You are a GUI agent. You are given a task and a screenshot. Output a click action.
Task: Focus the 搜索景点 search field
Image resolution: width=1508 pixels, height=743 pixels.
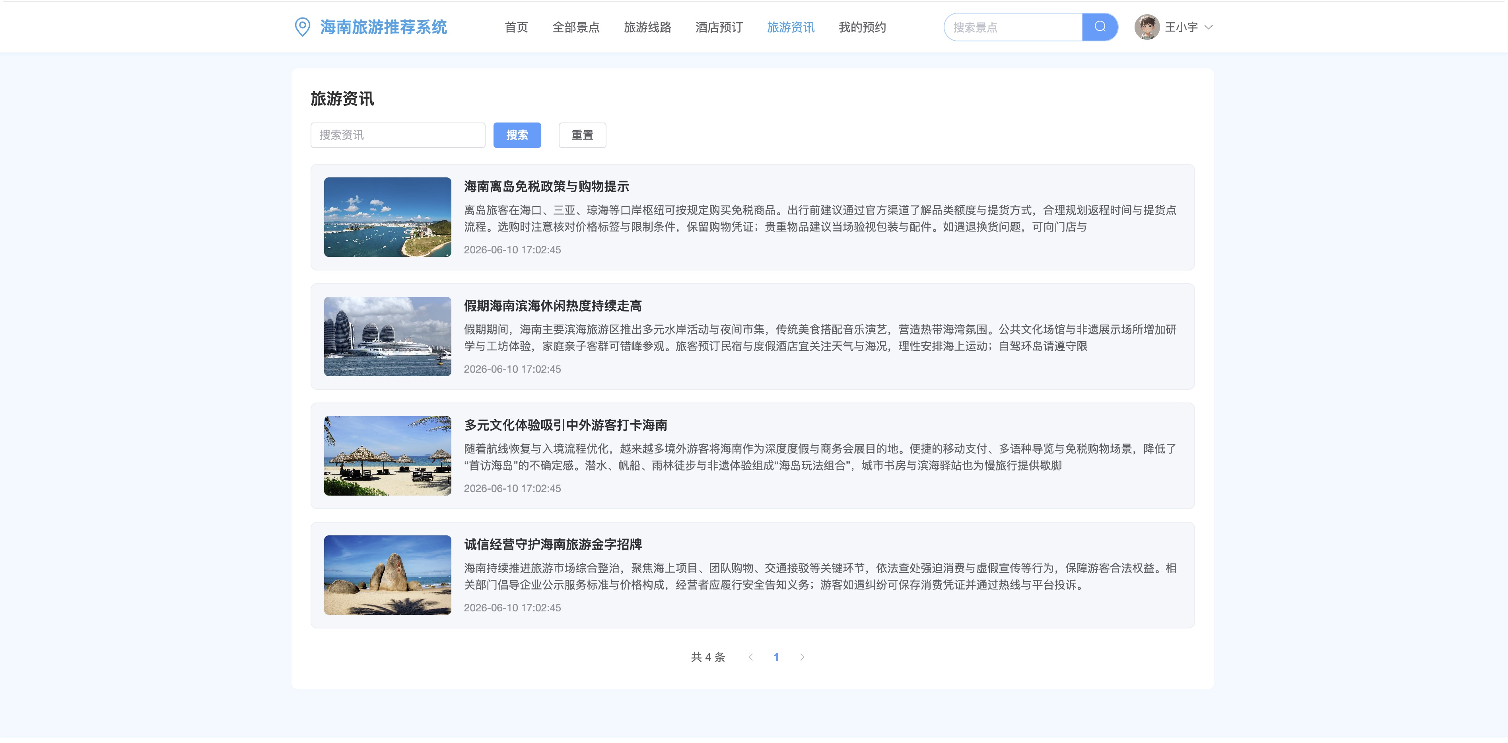click(x=1013, y=27)
